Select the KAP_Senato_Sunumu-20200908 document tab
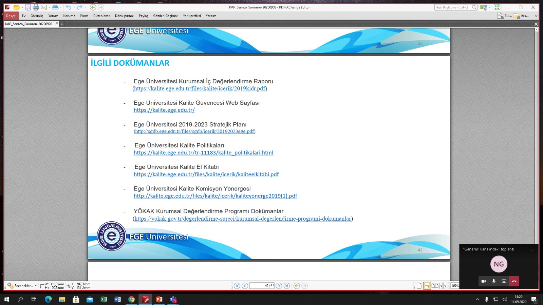Image resolution: width=543 pixels, height=305 pixels. pyautogui.click(x=29, y=24)
